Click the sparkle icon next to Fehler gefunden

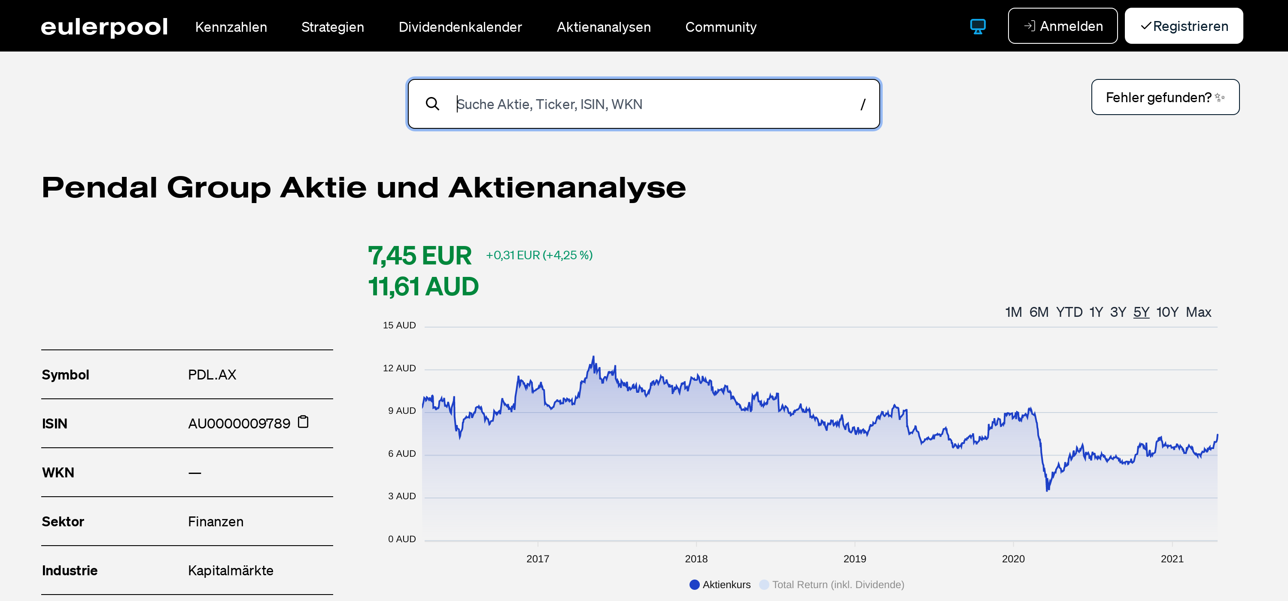1219,97
